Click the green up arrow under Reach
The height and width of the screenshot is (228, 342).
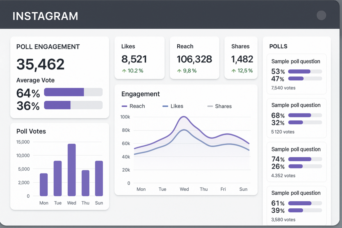click(179, 71)
